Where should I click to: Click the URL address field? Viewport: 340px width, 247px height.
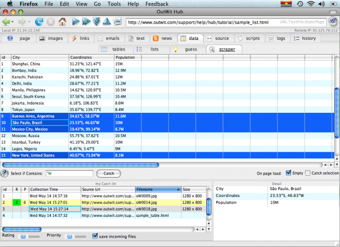click(x=226, y=22)
